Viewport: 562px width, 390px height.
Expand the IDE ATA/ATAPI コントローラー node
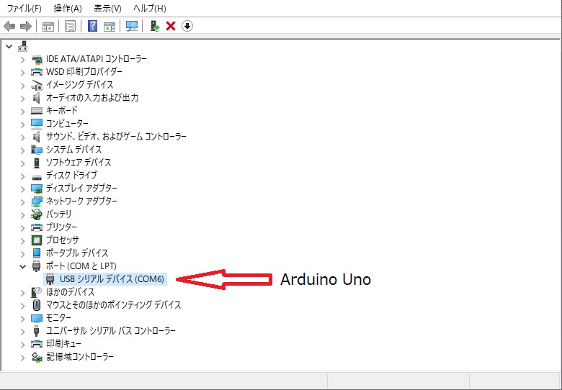[23, 60]
